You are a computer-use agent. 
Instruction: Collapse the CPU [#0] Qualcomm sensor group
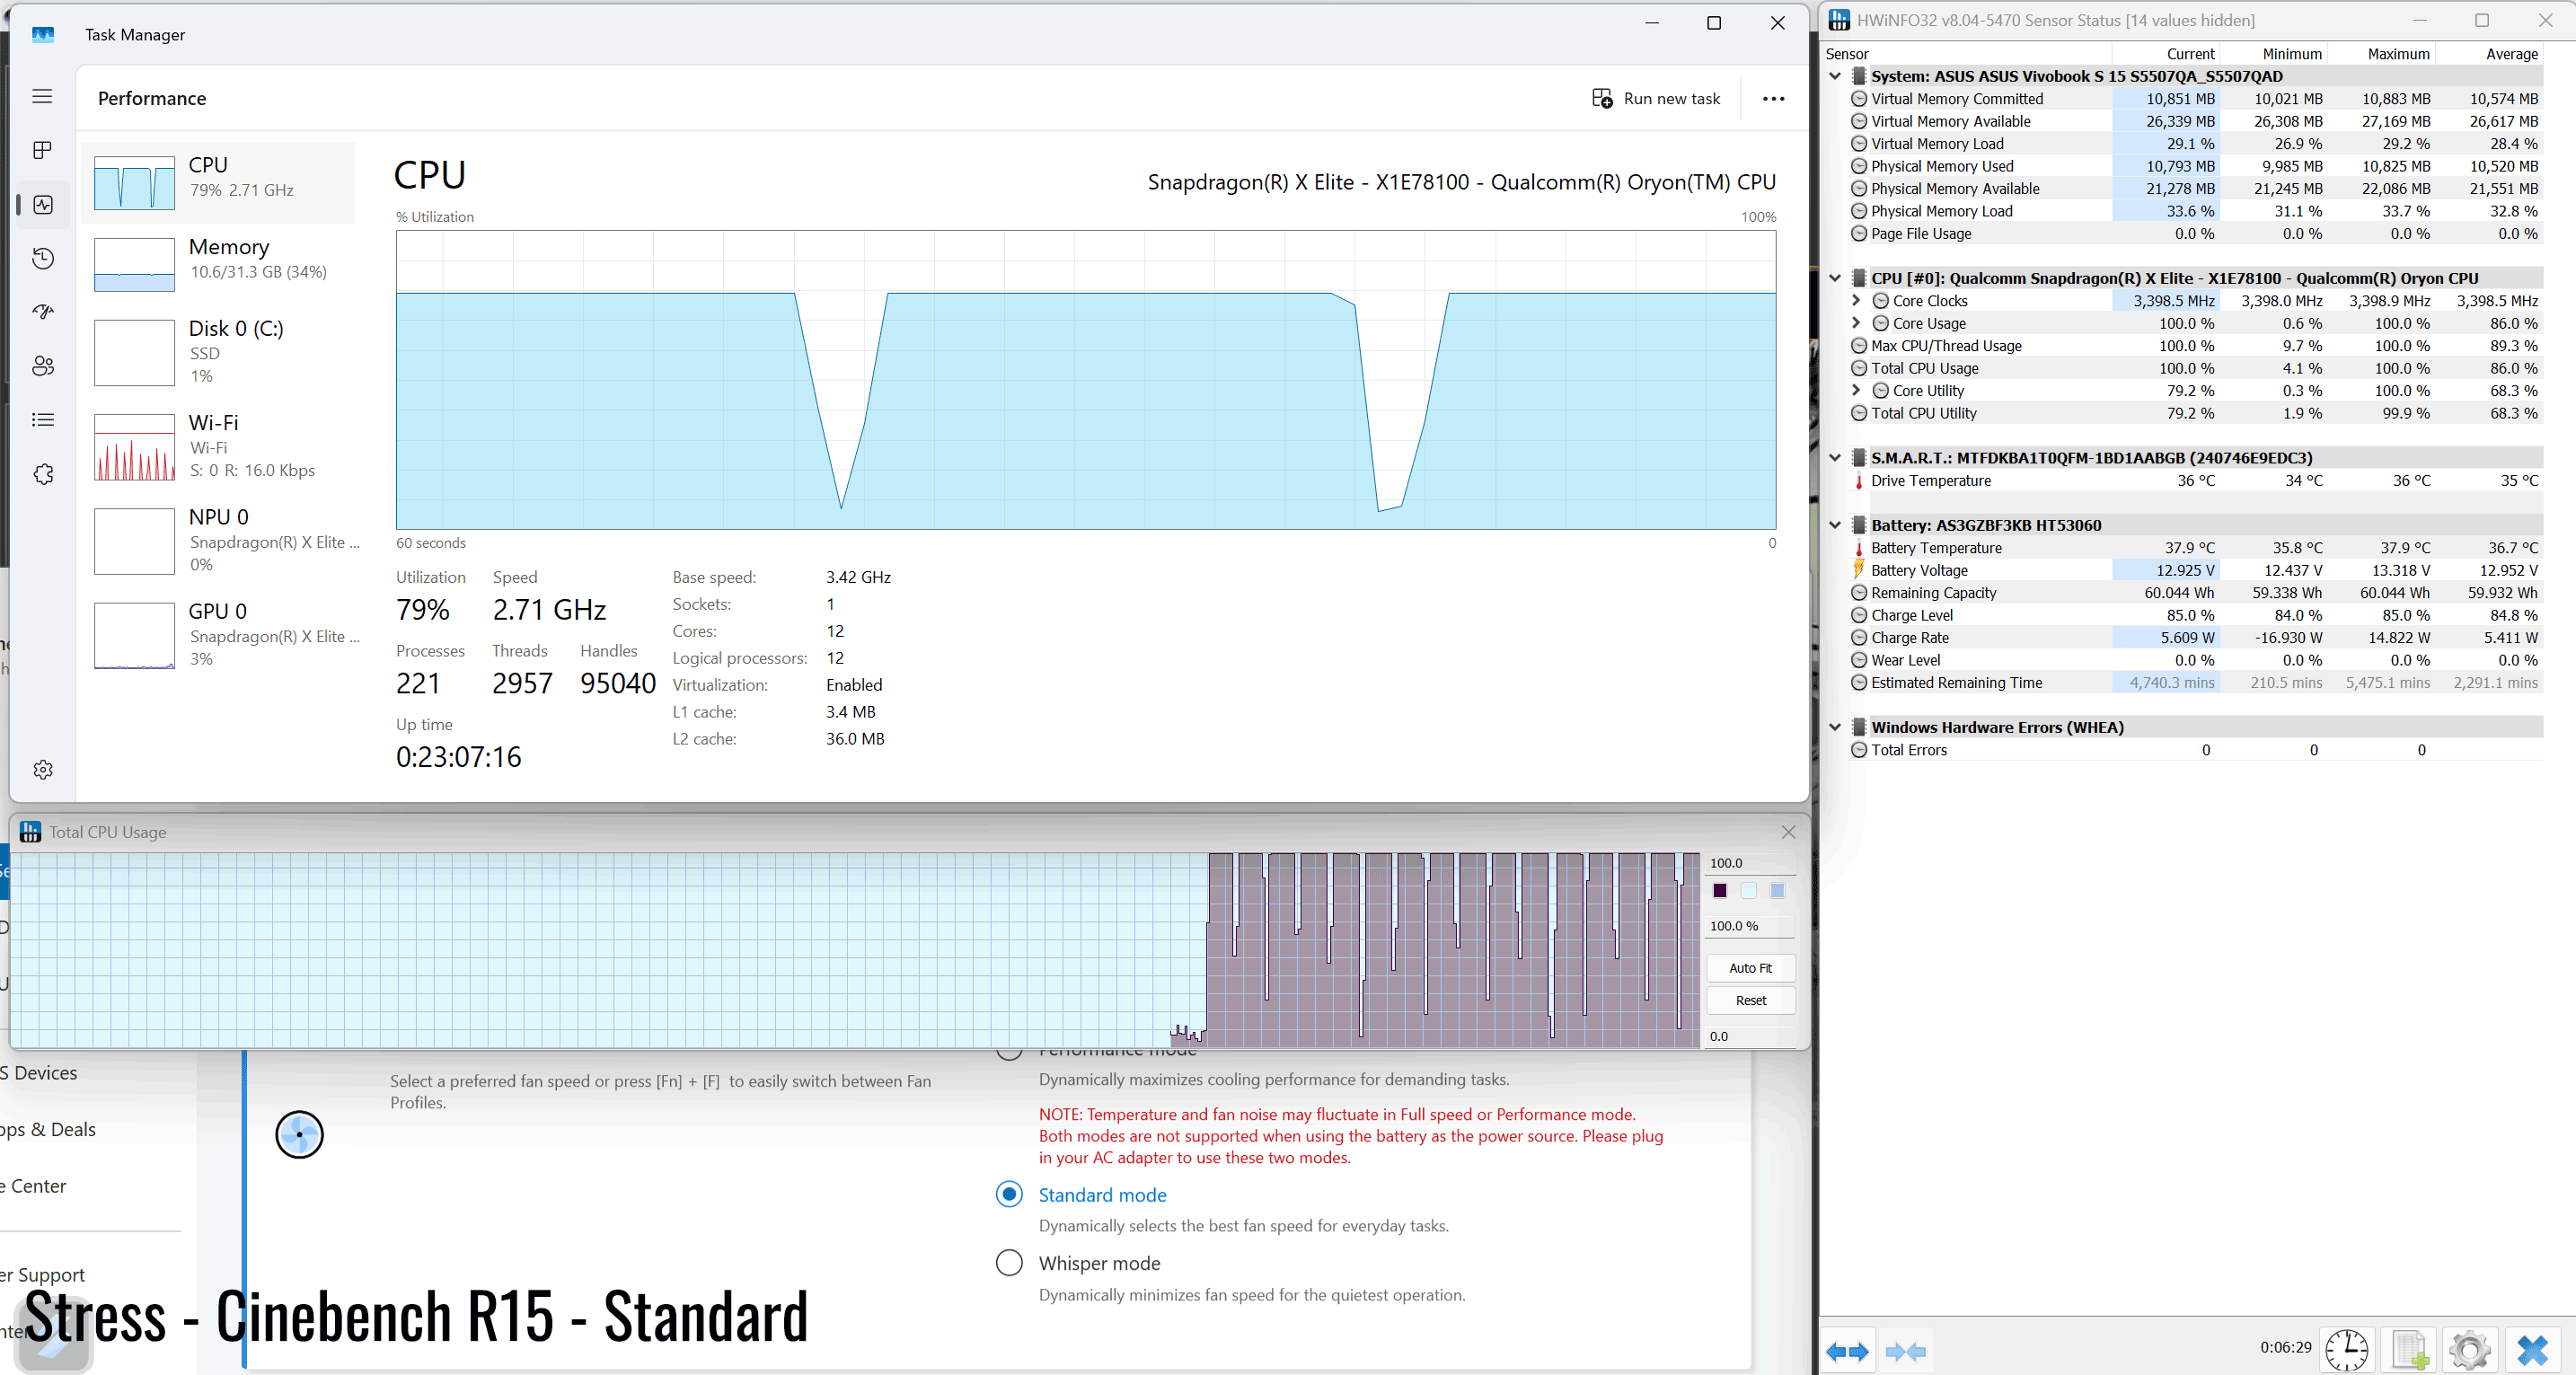[1835, 278]
